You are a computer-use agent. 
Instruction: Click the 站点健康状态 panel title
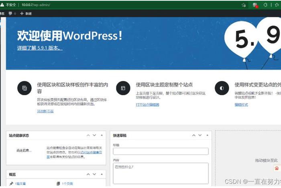point(19,136)
